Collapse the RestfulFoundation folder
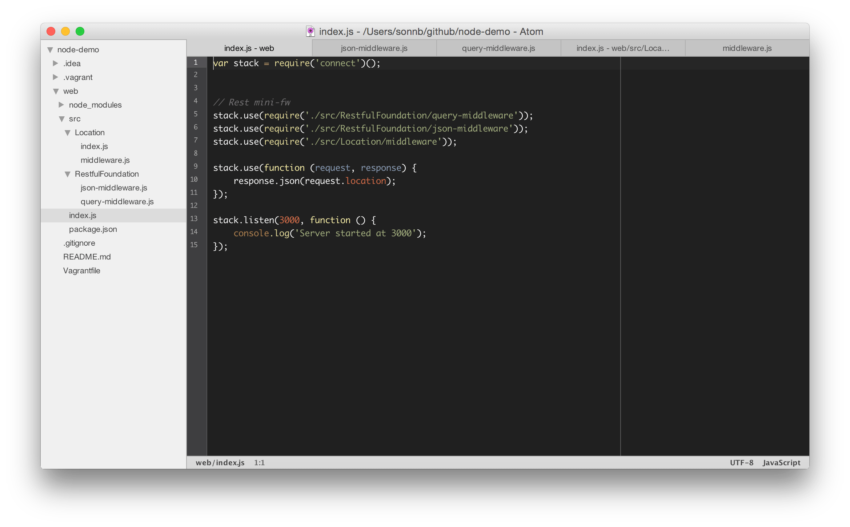Screen dimensions: 850x527 pyautogui.click(x=68, y=174)
